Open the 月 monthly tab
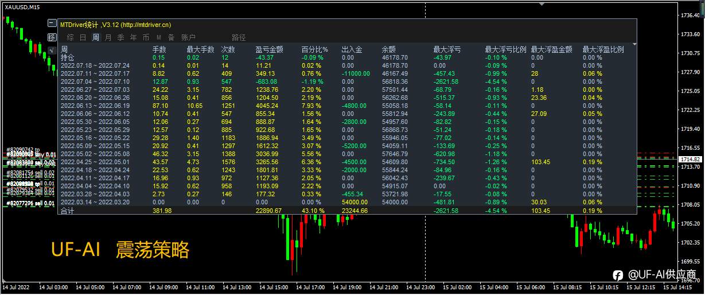This screenshot has height=295, width=705. point(108,37)
